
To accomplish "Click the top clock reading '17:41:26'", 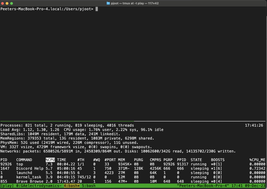I will point(254,125).
